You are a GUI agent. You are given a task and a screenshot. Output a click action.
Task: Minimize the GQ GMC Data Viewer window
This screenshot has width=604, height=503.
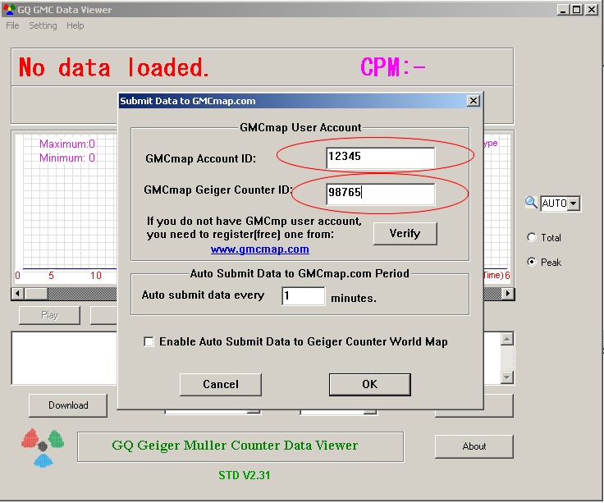(564, 9)
